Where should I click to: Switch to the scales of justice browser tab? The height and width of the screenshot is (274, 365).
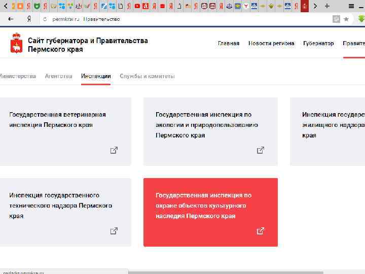click(229, 6)
